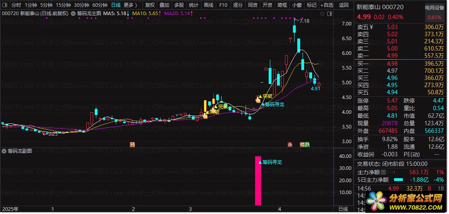Click the 标记 mark button

point(312,5)
